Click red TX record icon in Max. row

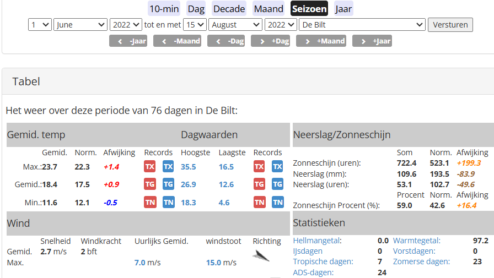[149, 167]
